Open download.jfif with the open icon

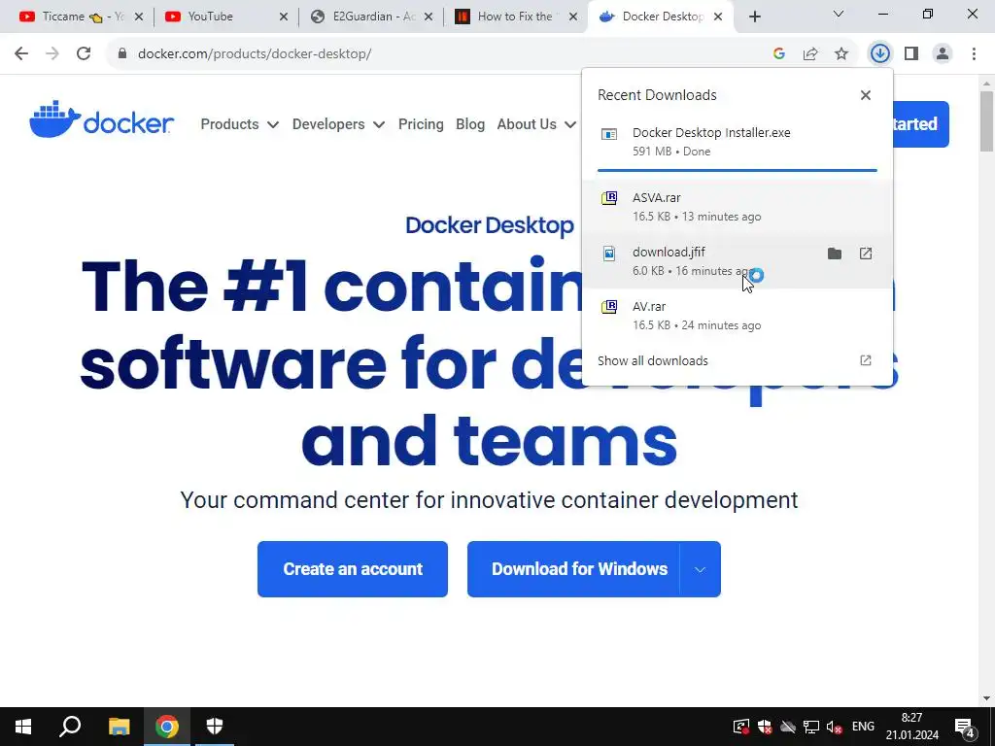point(866,254)
